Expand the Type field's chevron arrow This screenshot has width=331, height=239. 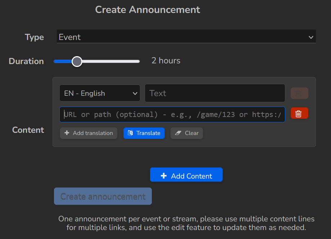click(x=311, y=37)
